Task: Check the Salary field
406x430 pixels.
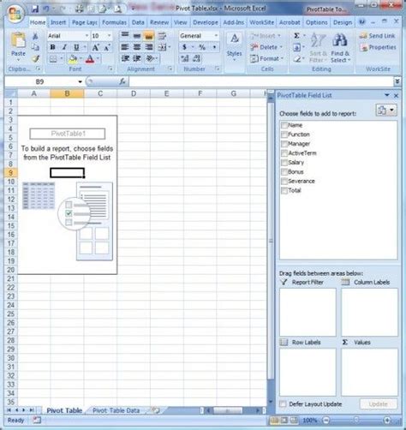Action: click(x=284, y=163)
